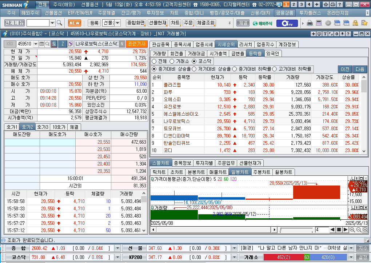
Task: Click the orange 관련기사 button
Action: pos(137,44)
